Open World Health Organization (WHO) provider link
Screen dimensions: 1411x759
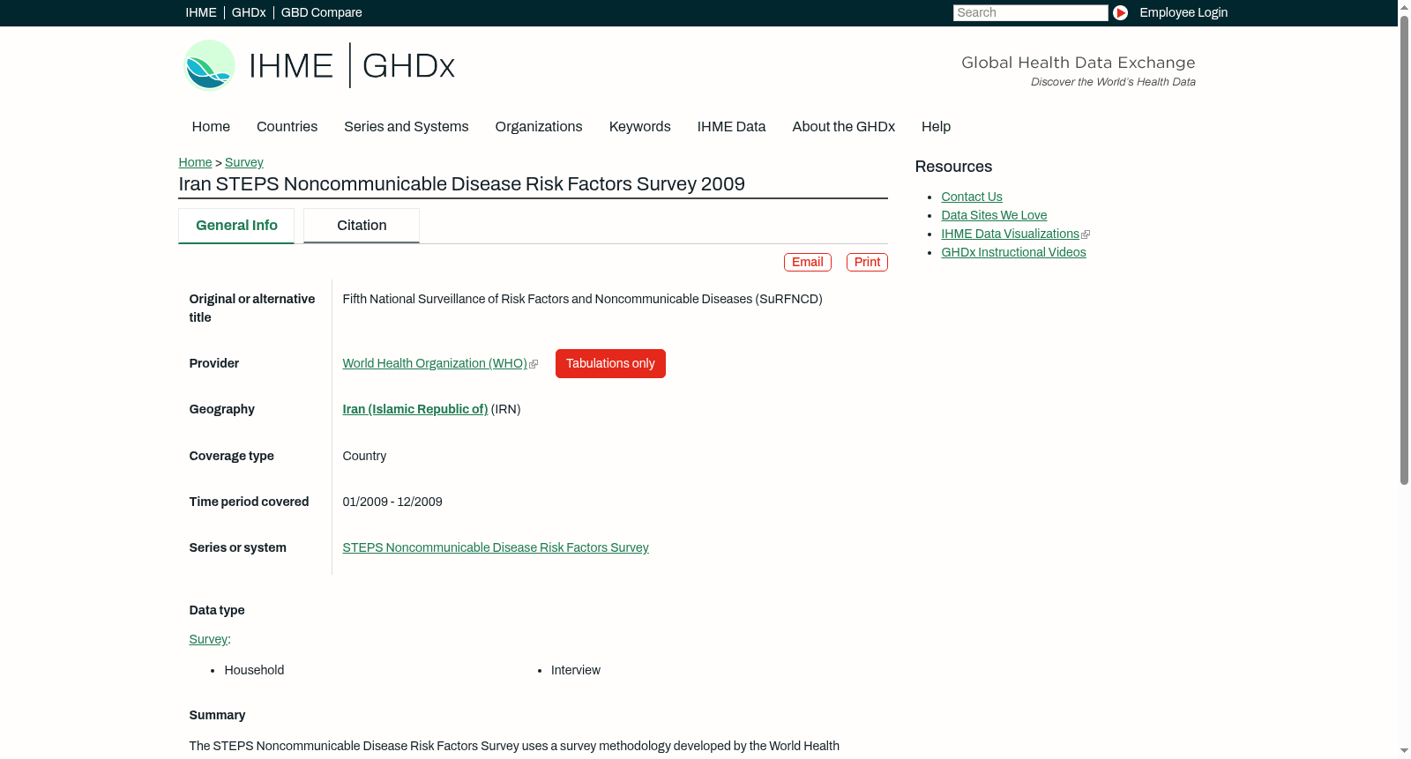435,364
